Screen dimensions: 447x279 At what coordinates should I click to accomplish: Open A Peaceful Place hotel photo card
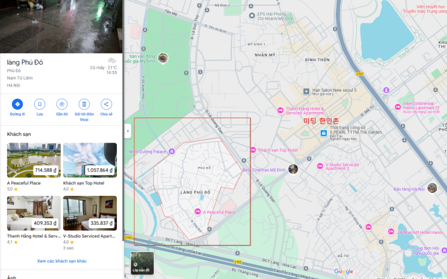coord(34,160)
